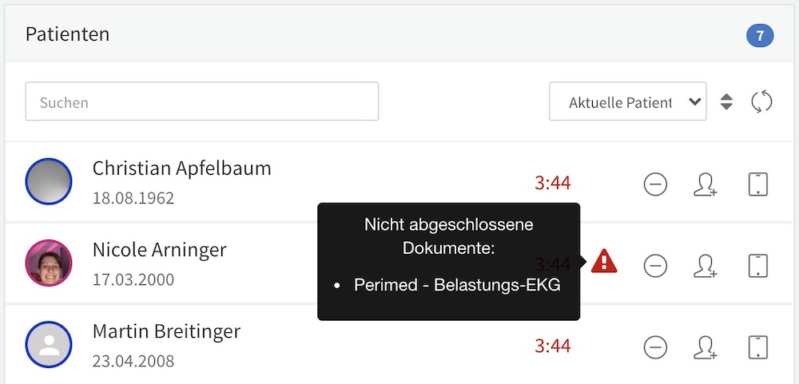The image size is (799, 384).
Task: Click into the Suchen search field
Action: coord(202,101)
